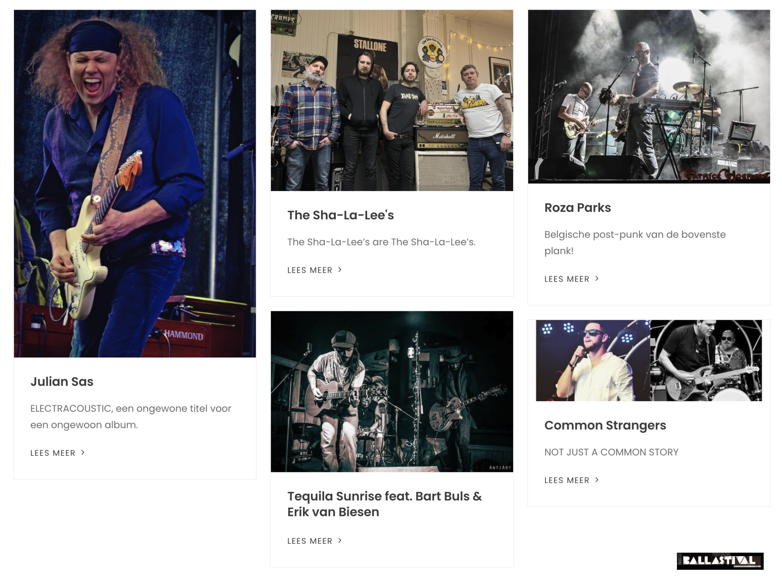Open the Julian Sas title link

click(62, 382)
